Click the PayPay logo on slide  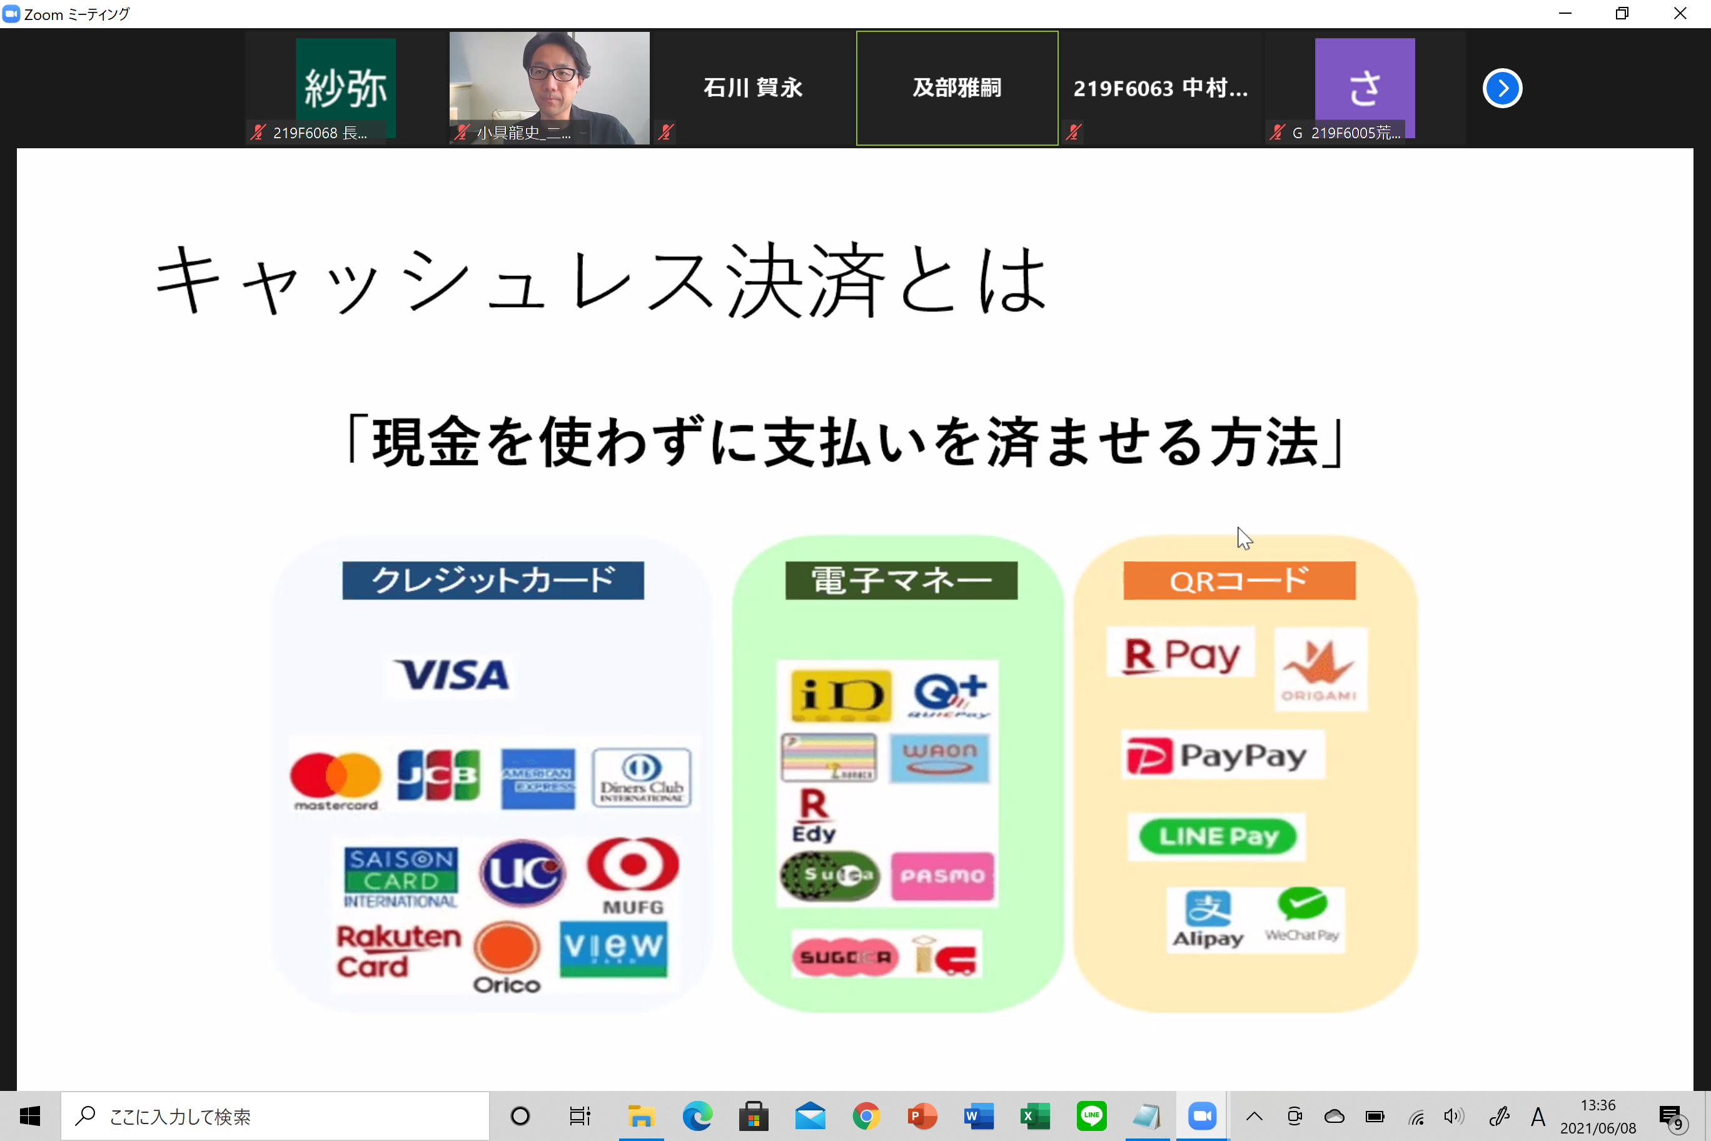pos(1222,755)
